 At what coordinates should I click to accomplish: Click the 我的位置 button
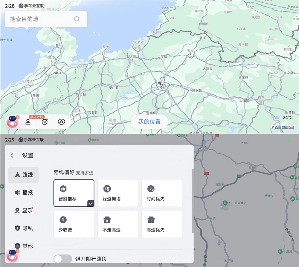149,122
